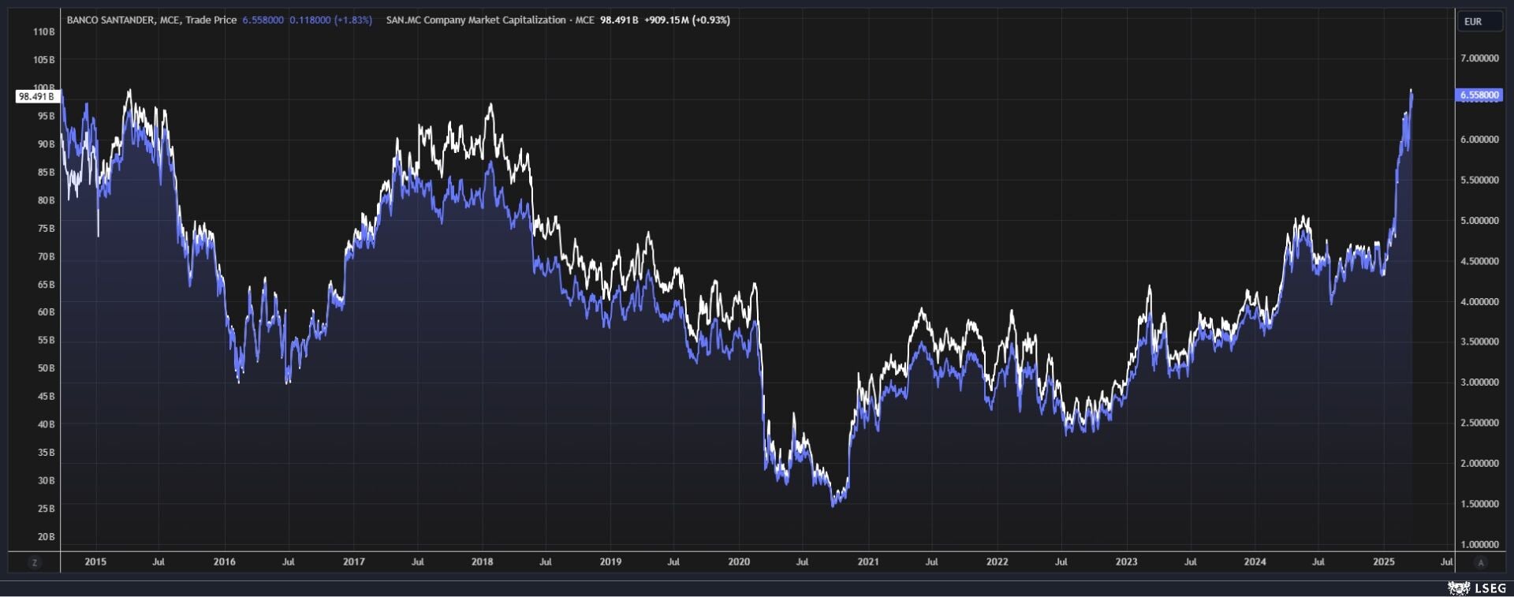Click the 6.558000 price marker on the right axis

pos(1479,95)
